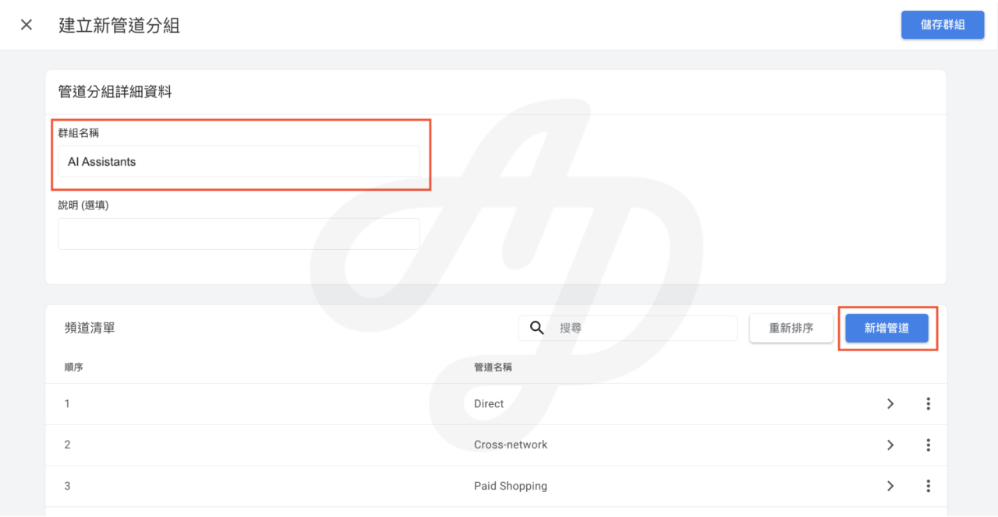998x517 pixels.
Task: Click the 新增管道 add channel button
Action: (887, 329)
